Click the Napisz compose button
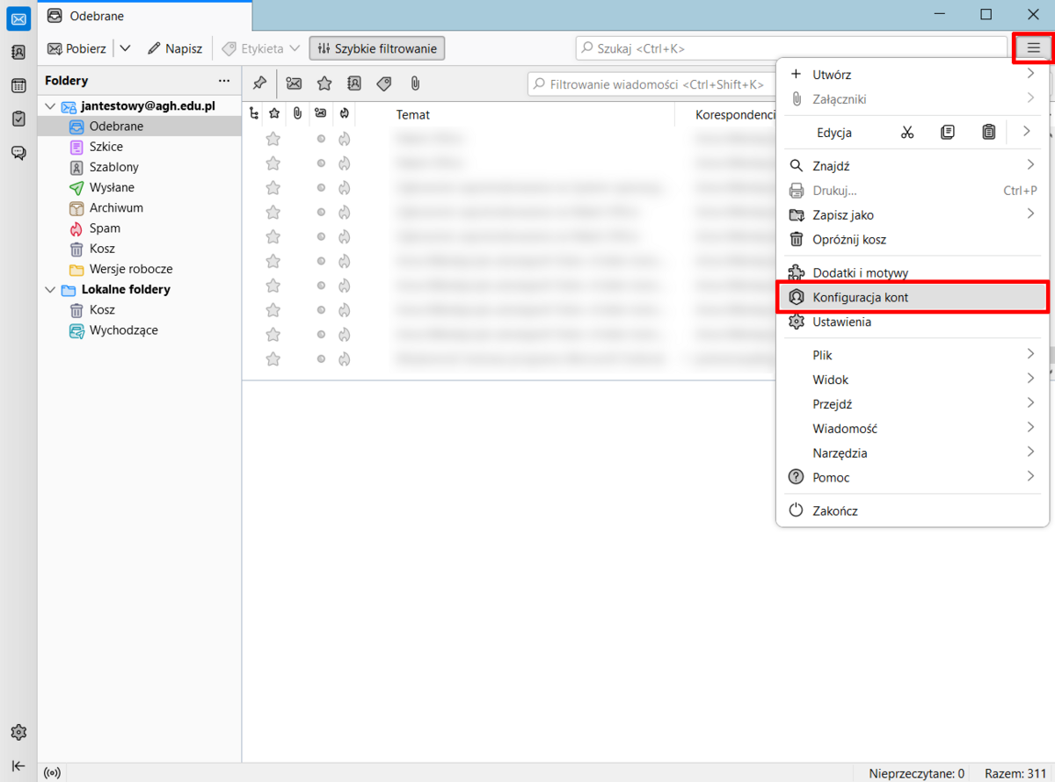The width and height of the screenshot is (1055, 782). [x=175, y=48]
